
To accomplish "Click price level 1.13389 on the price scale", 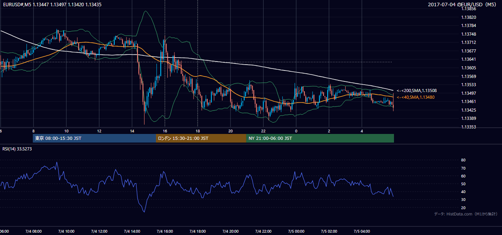I will (x=468, y=118).
